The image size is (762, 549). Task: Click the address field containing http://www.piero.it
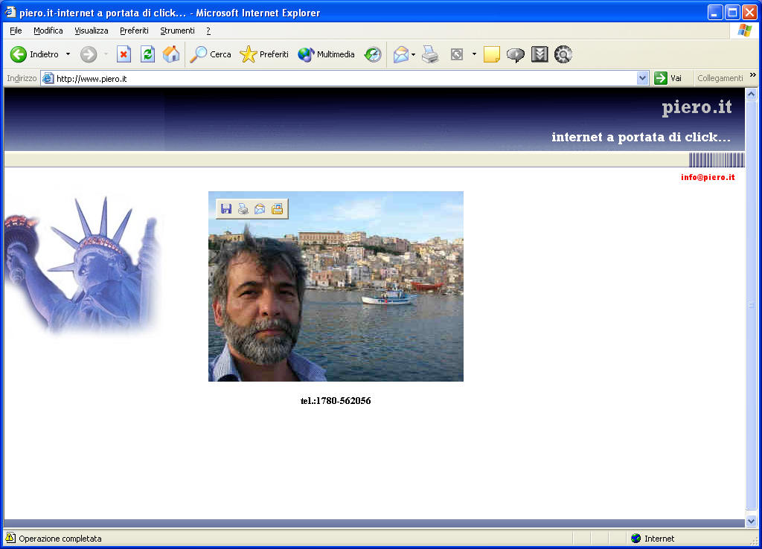345,78
